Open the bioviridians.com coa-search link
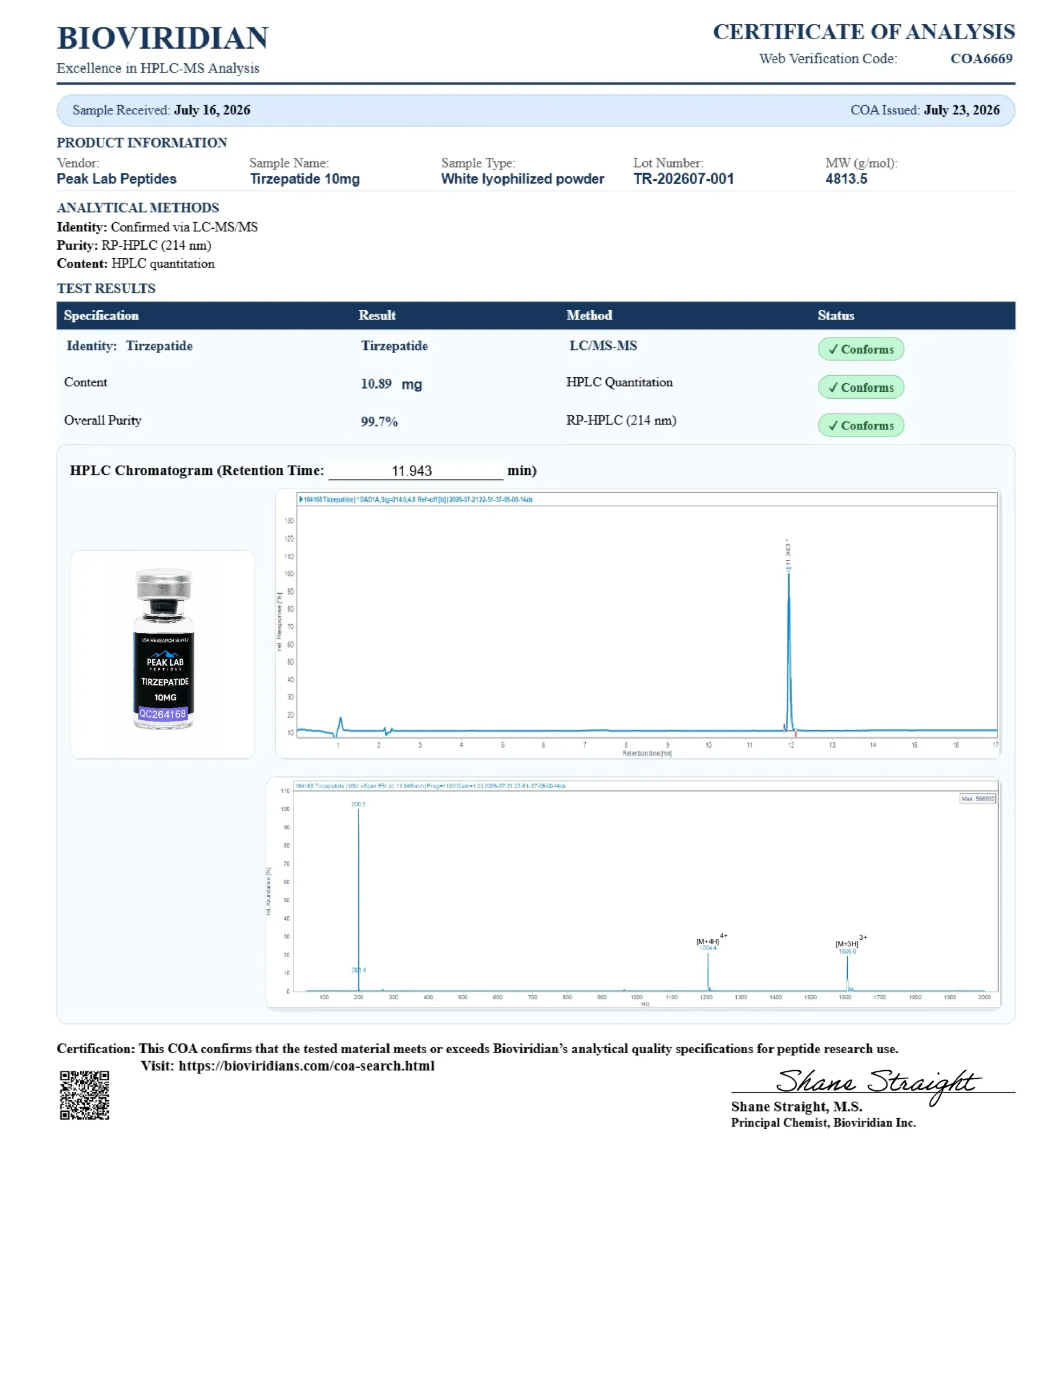 (x=307, y=1066)
